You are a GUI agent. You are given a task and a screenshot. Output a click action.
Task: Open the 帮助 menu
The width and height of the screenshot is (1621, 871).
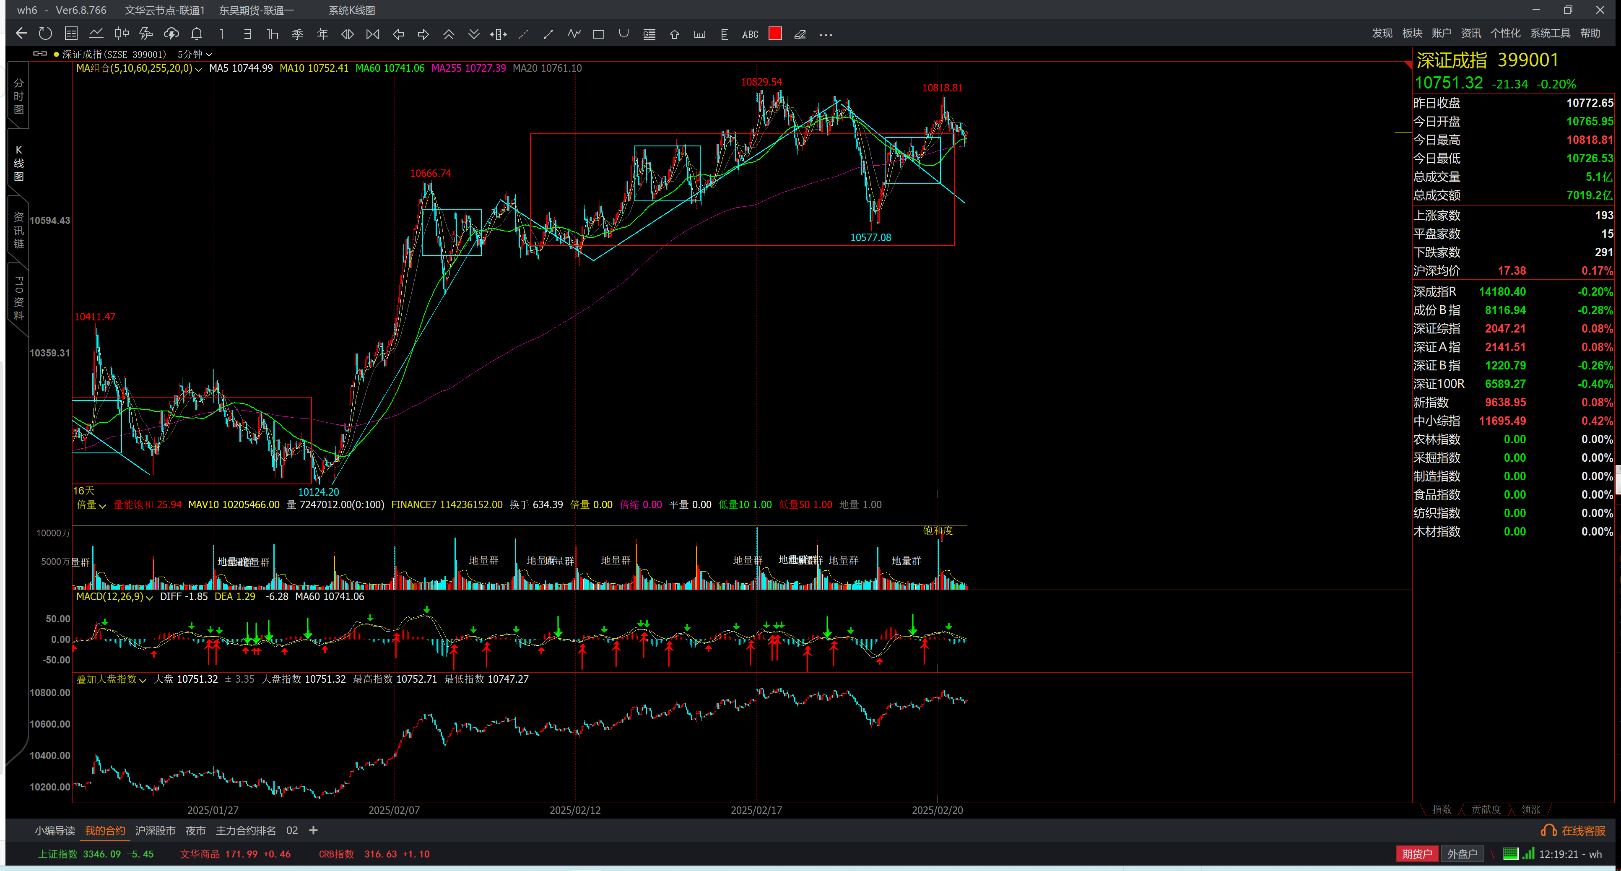1590,33
